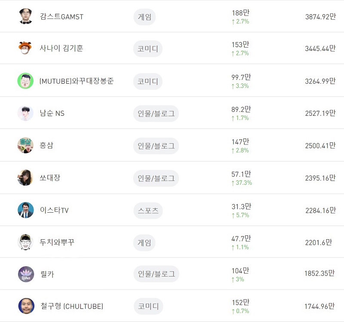Click the 쏘대장 channel name
Image resolution: width=344 pixels, height=322 pixels.
[50, 178]
